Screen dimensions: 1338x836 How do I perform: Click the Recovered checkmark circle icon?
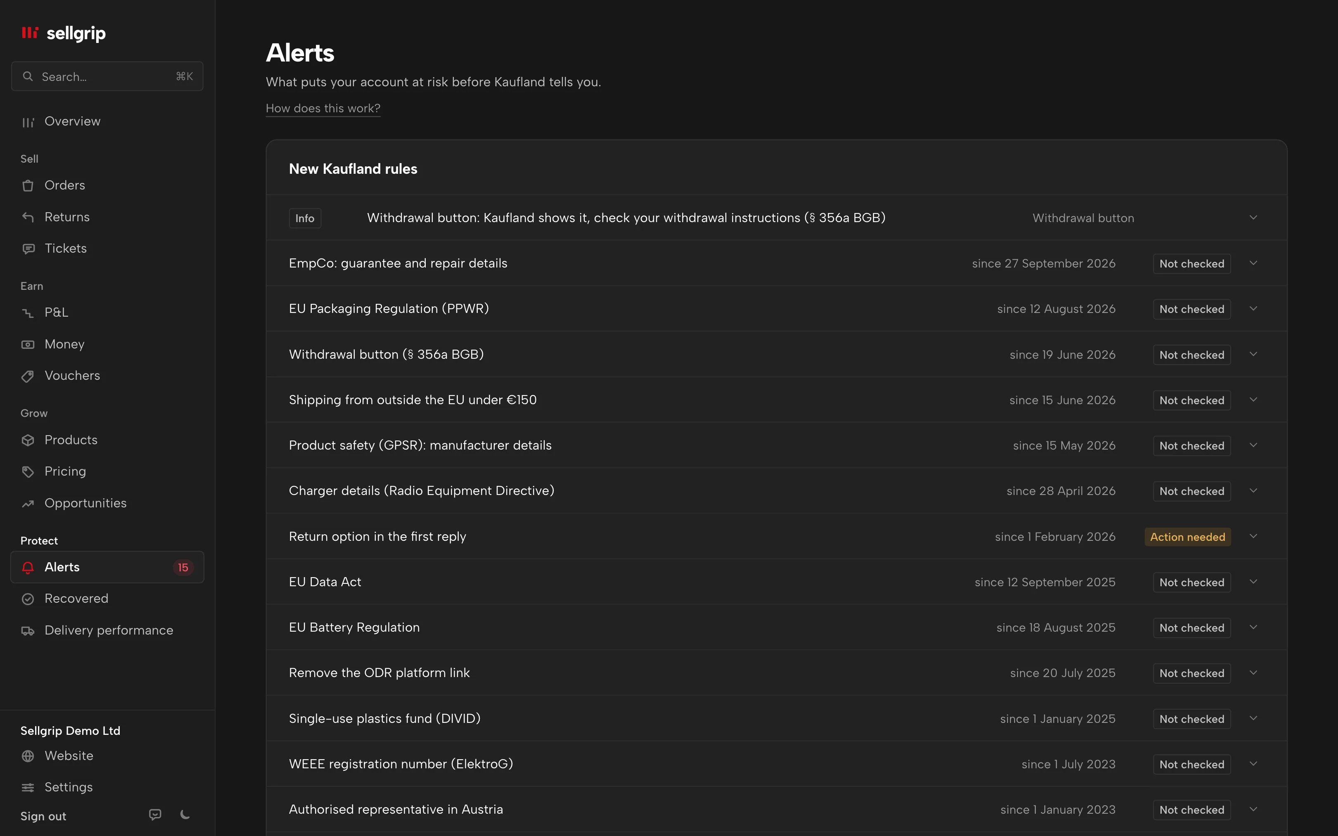28,599
